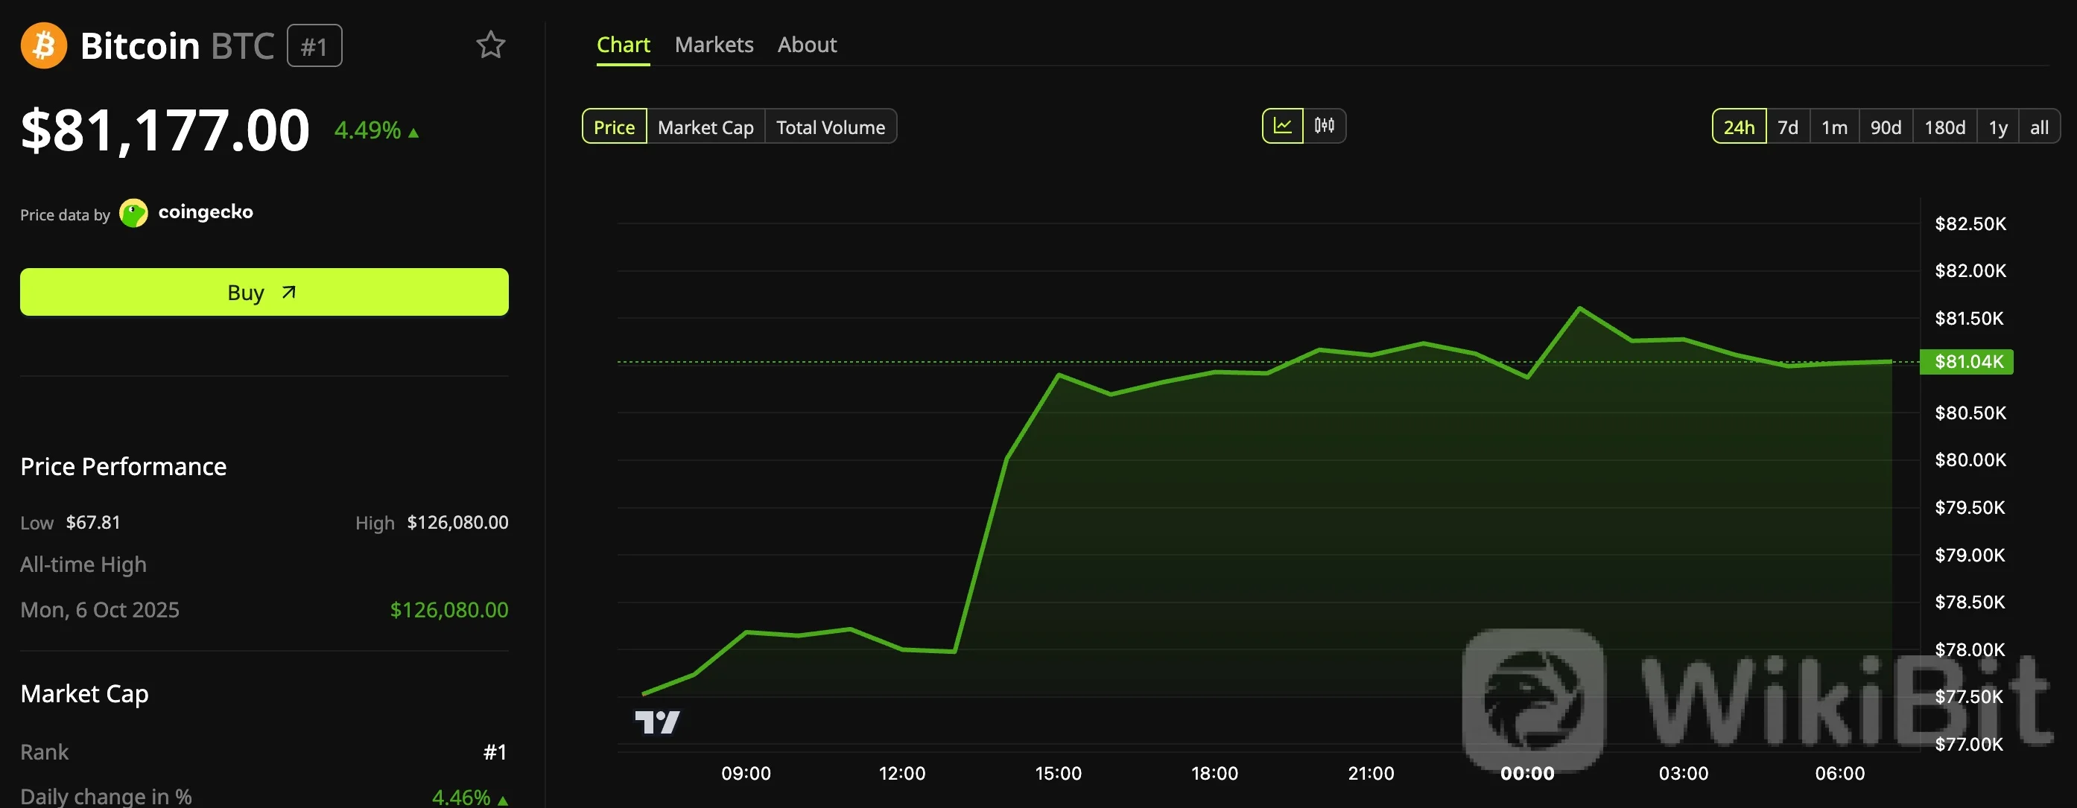Click the Rank #1 value in Market Cap

click(x=495, y=752)
